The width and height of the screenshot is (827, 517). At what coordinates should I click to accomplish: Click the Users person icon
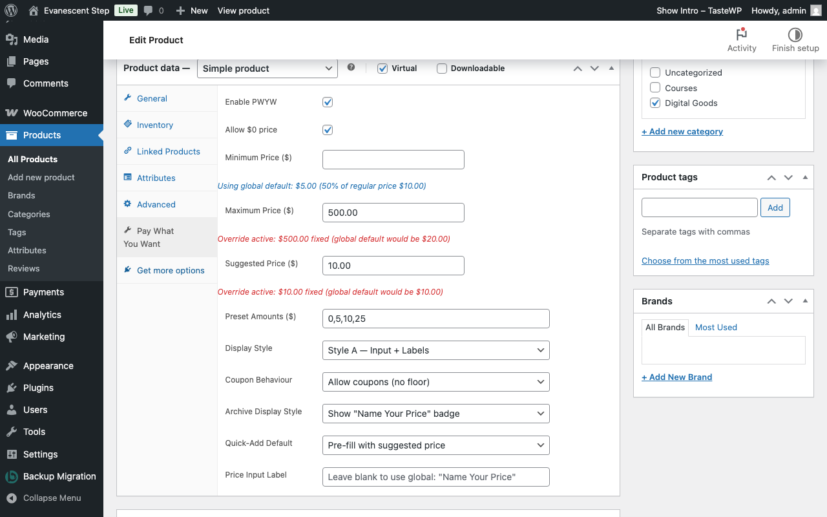tap(12, 410)
